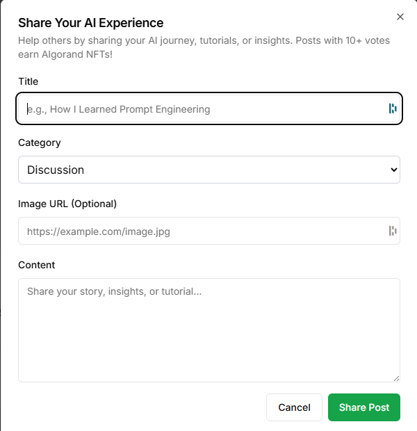The width and height of the screenshot is (417, 431).
Task: Click the "Title" field label
Action: click(28, 81)
